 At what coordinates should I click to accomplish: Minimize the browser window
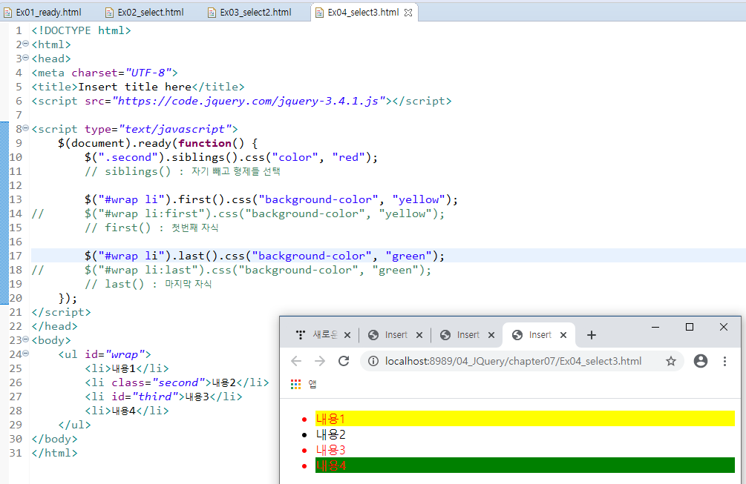(655, 328)
